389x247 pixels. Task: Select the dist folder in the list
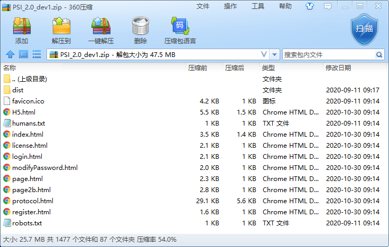[x=18, y=90]
